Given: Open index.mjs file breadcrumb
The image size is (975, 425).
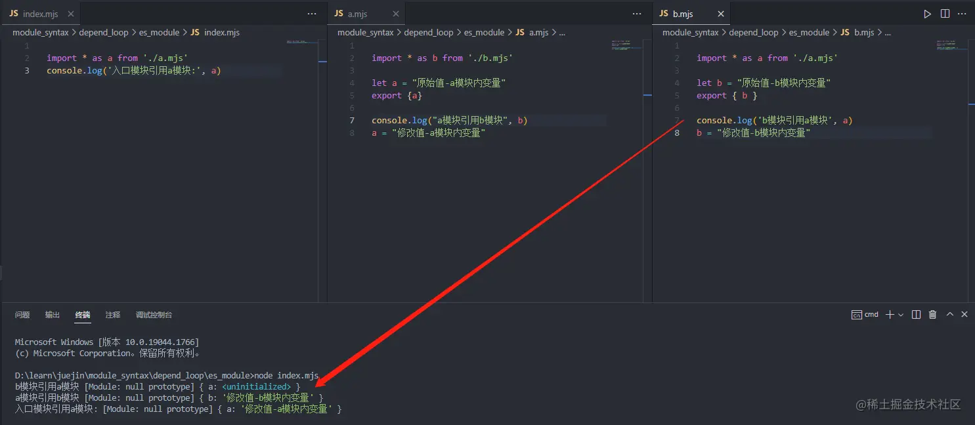Looking at the screenshot, I should (x=215, y=32).
